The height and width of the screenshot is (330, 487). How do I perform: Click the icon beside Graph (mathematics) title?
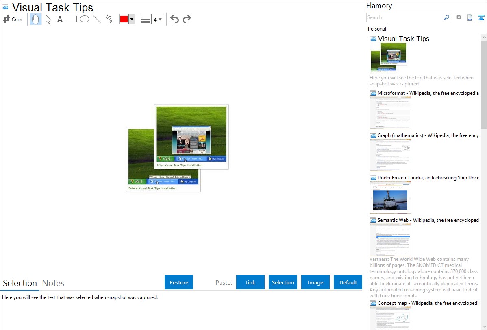click(373, 135)
